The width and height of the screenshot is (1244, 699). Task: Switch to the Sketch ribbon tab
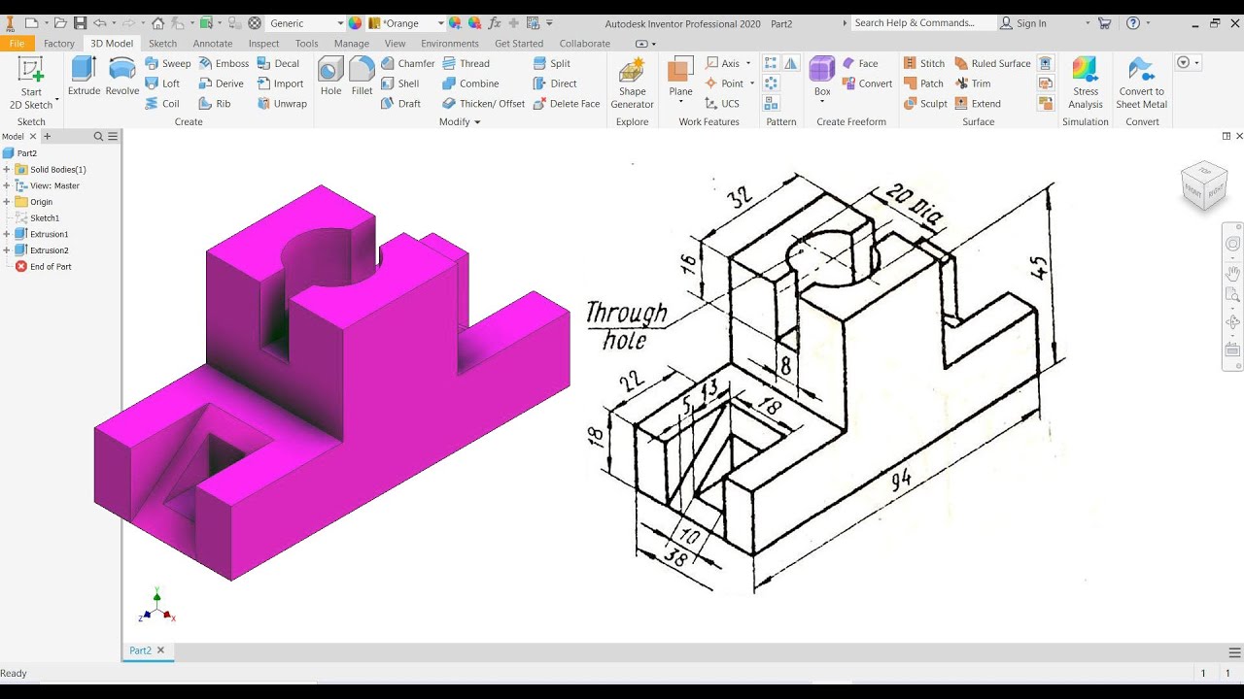[162, 44]
